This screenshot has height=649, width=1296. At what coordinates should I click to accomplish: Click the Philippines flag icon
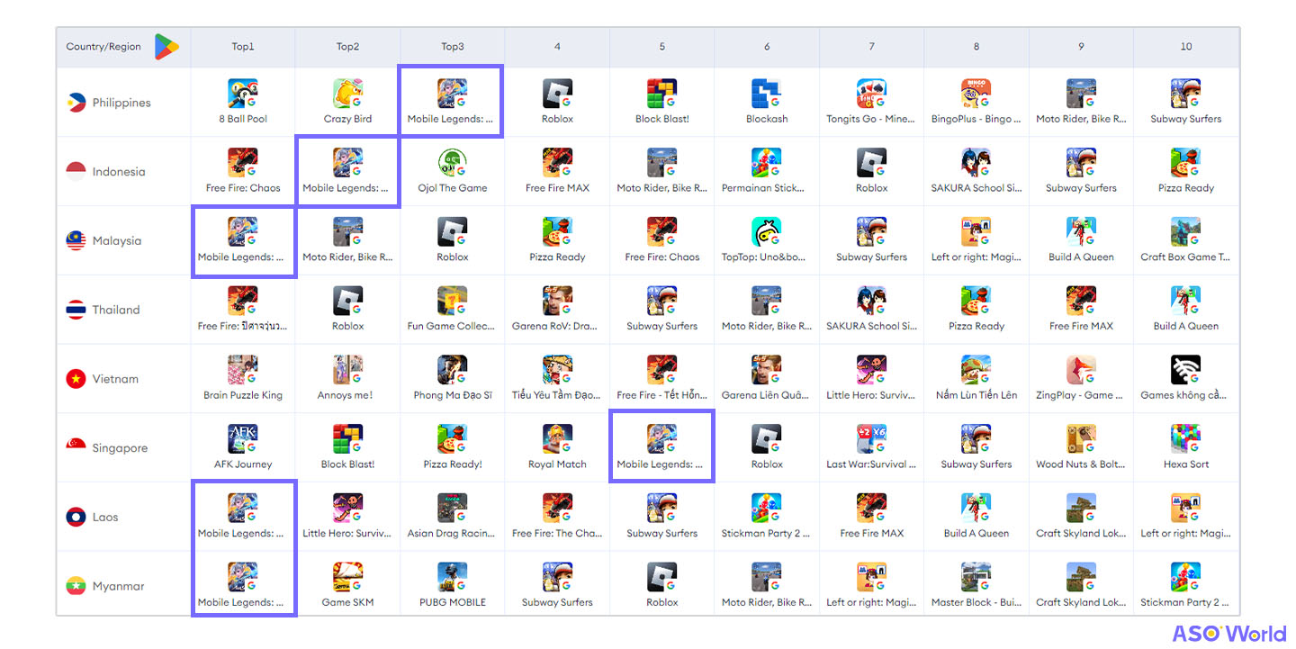pyautogui.click(x=76, y=103)
